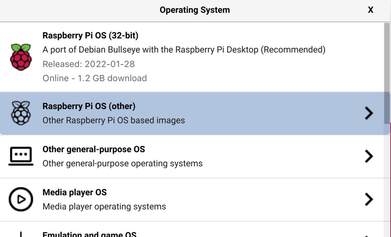
Task: Click the laptop icon for Other general-purpose OS
Action: pos(21,156)
